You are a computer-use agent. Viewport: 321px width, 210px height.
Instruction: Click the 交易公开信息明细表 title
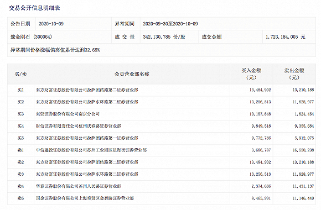tap(34, 8)
